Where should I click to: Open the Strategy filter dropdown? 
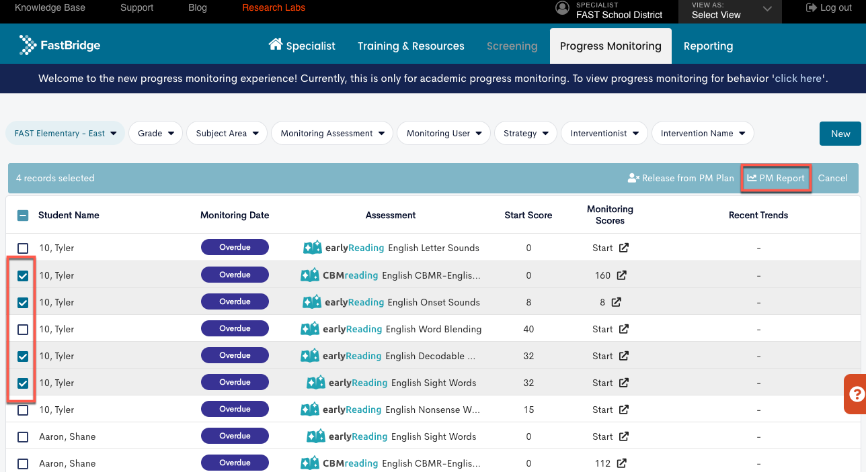click(x=526, y=133)
